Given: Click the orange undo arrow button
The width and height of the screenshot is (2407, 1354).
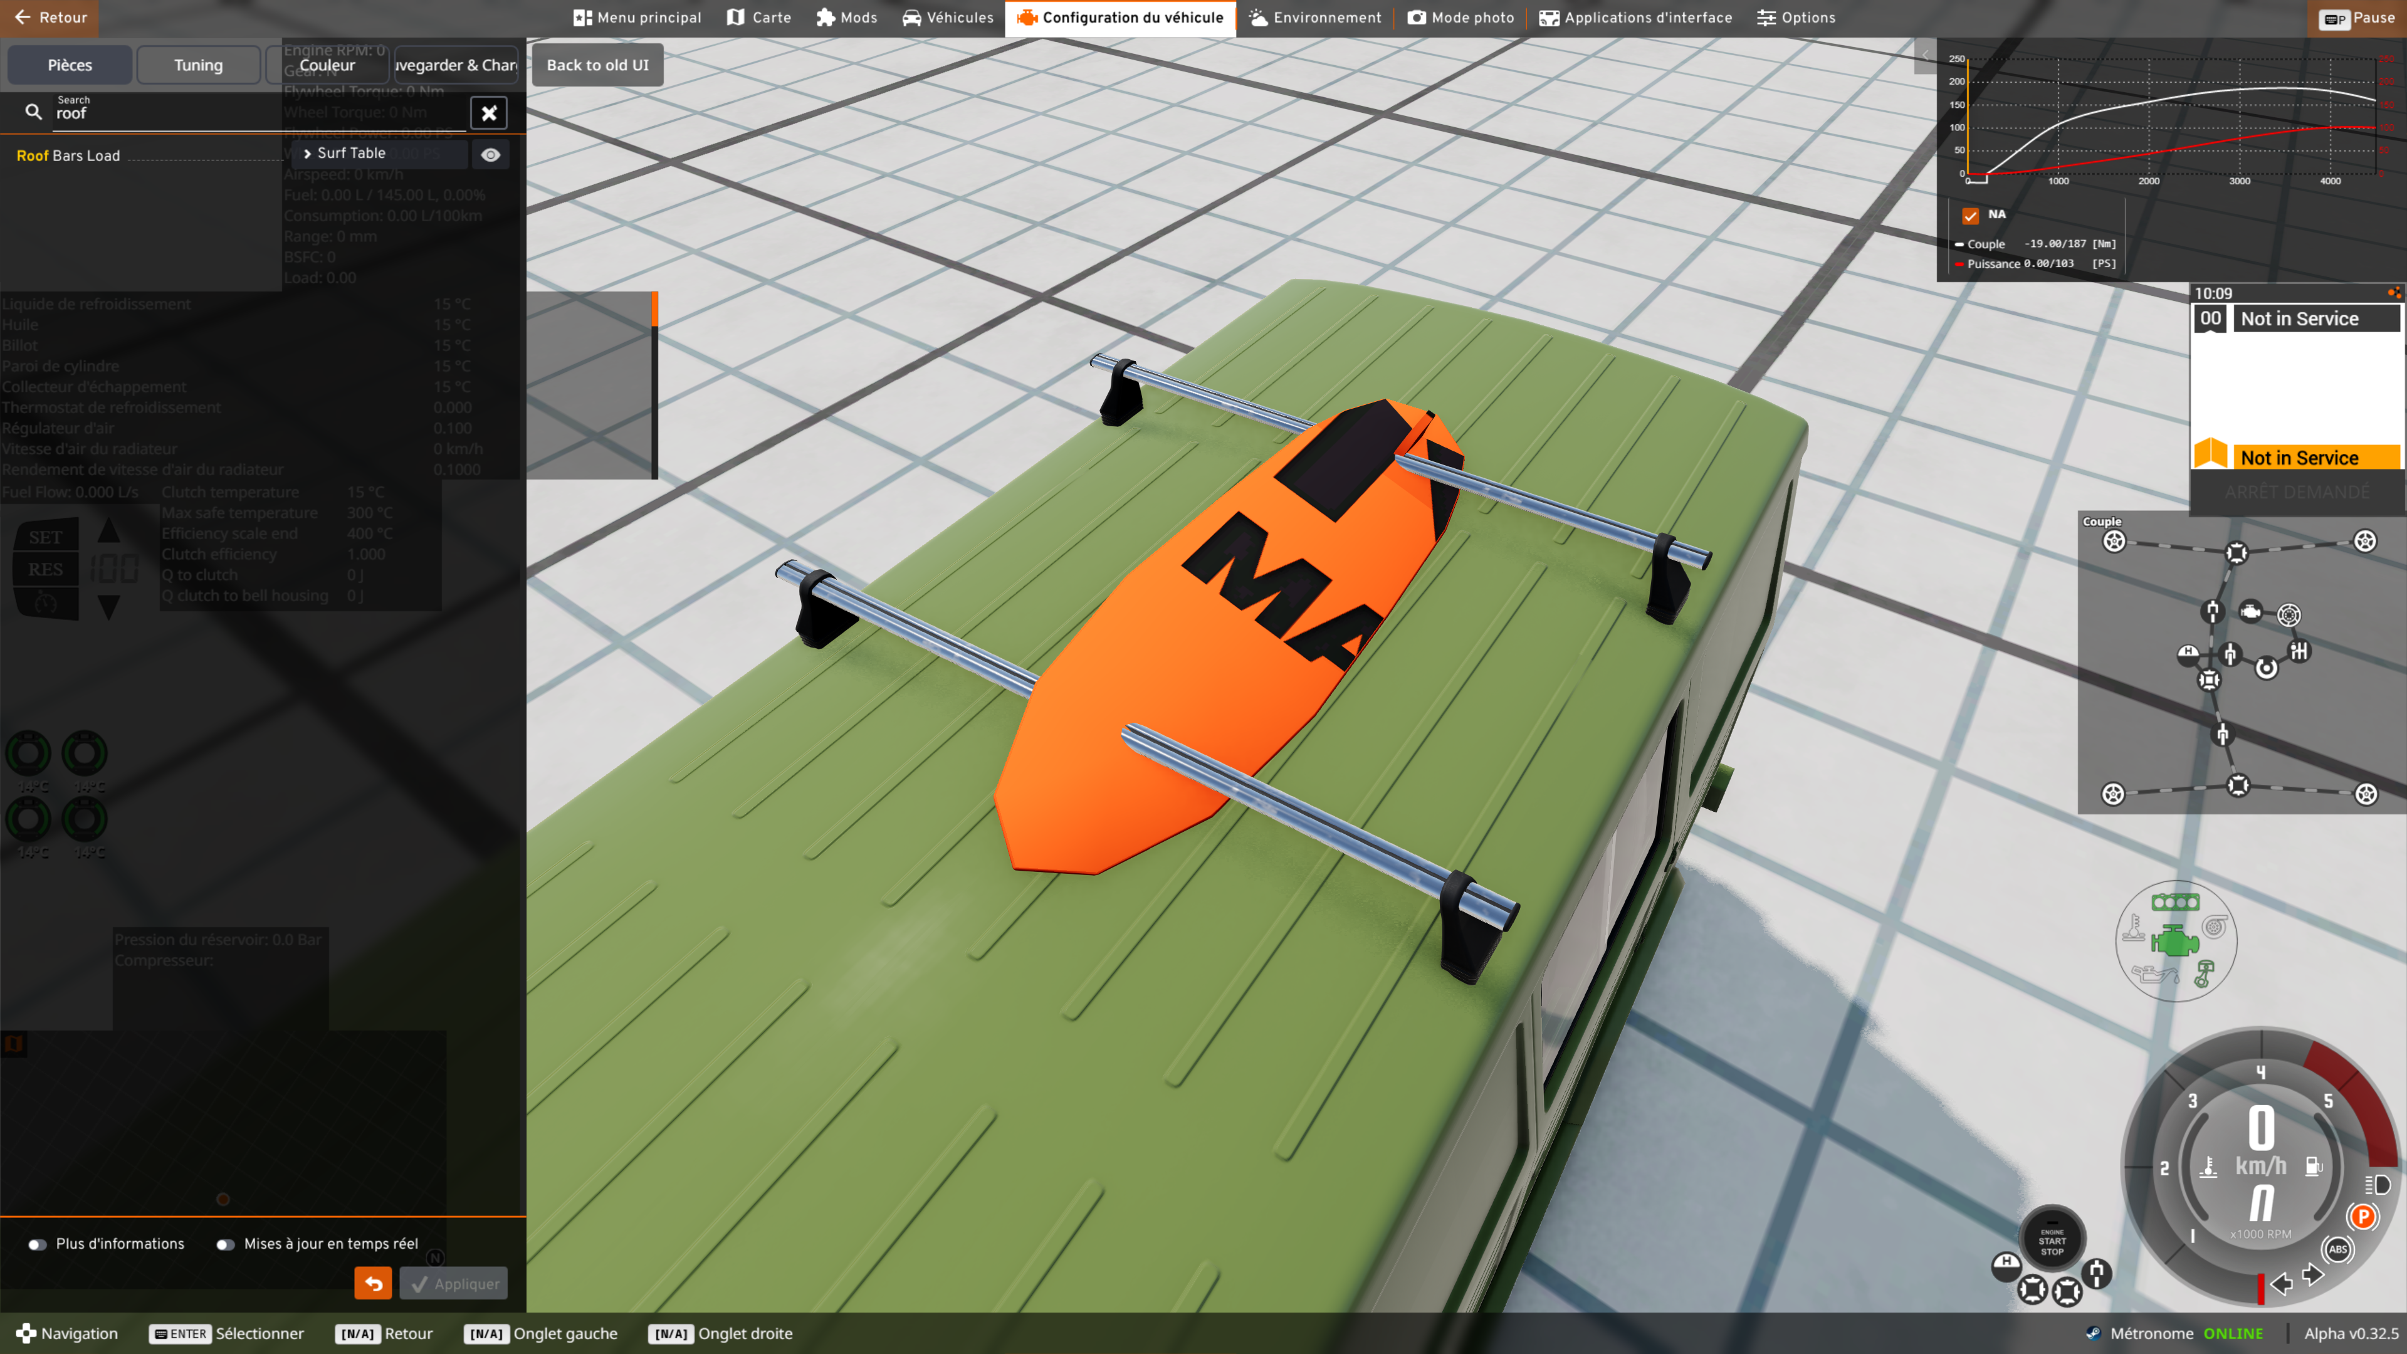Looking at the screenshot, I should tap(373, 1283).
